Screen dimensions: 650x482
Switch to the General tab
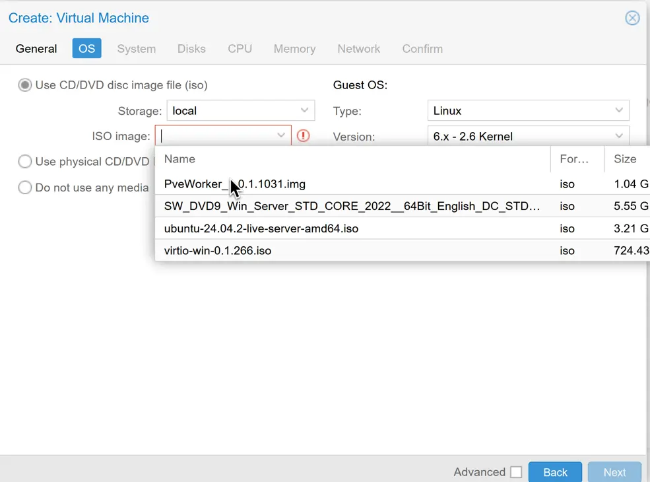tap(36, 48)
